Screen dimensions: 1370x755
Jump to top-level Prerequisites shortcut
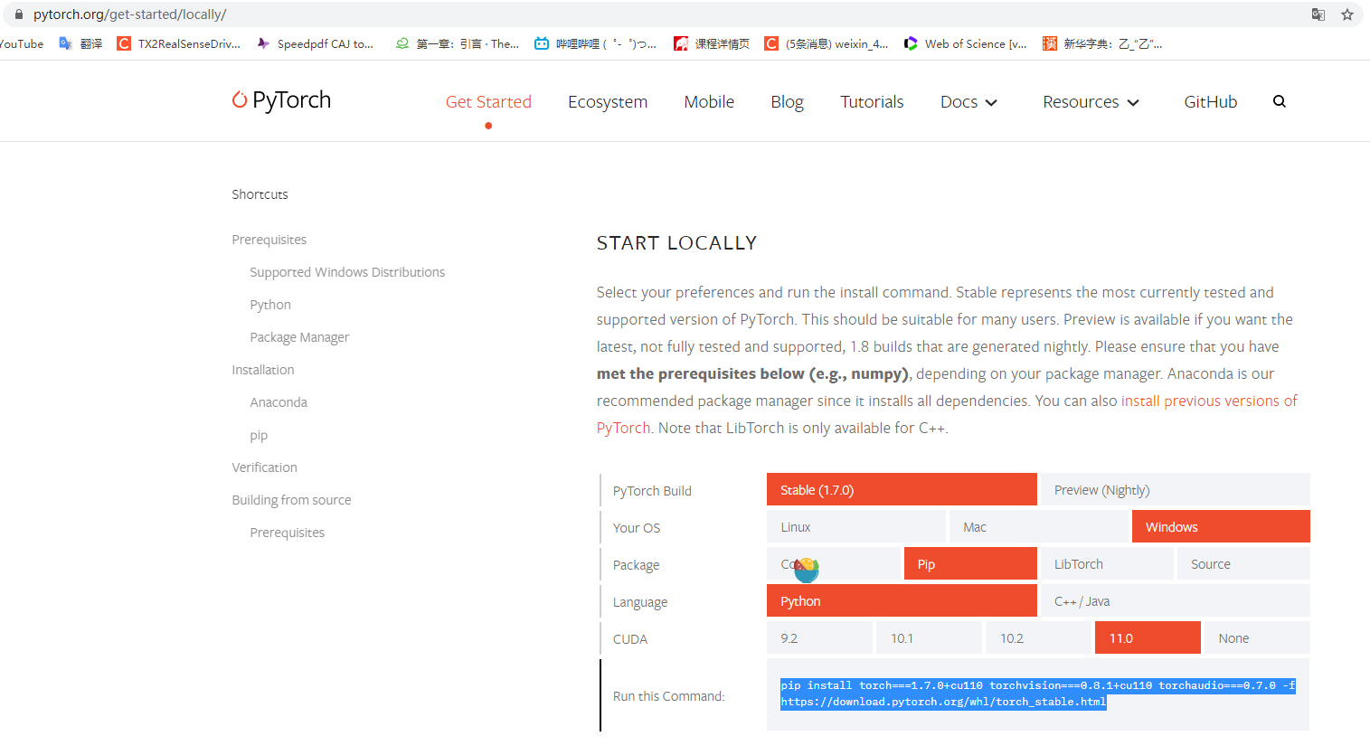coord(269,240)
